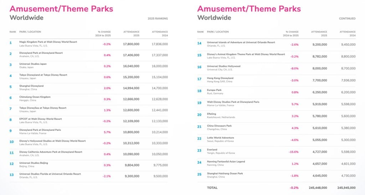Click the -8.0% change value
Screen dimensions: 365x195
(x=294, y=69)
